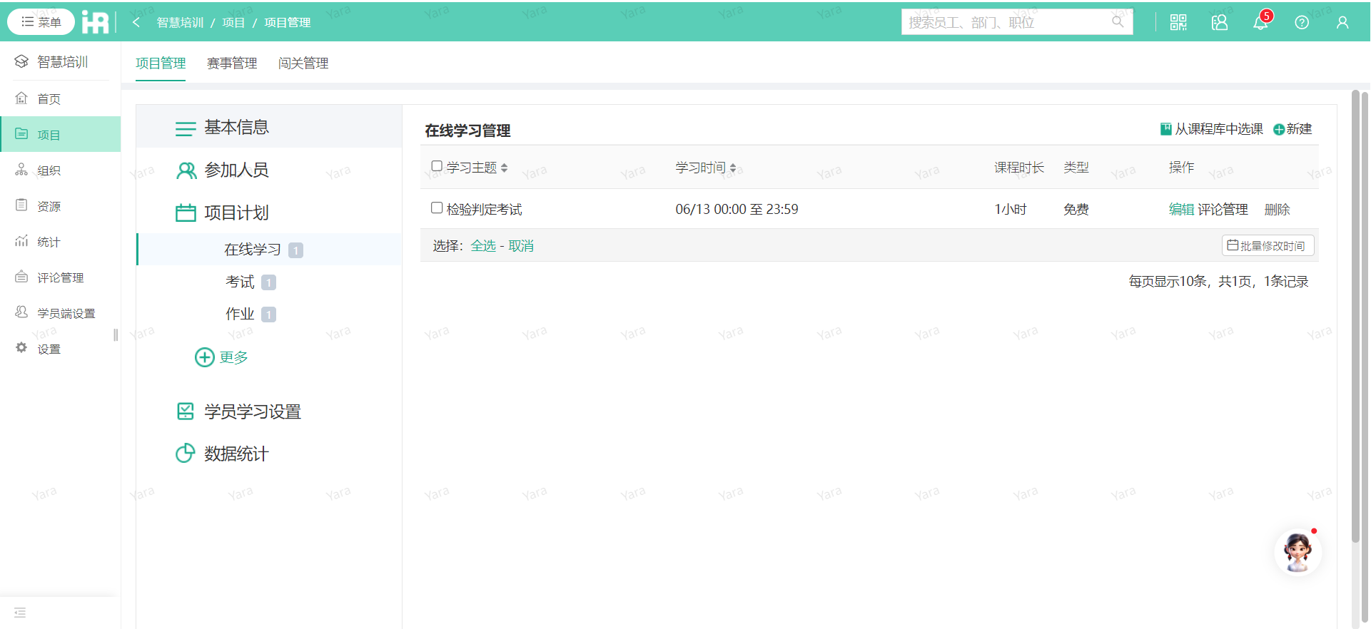Click the back arrow in breadcrumb
1371x629 pixels.
pyautogui.click(x=136, y=22)
